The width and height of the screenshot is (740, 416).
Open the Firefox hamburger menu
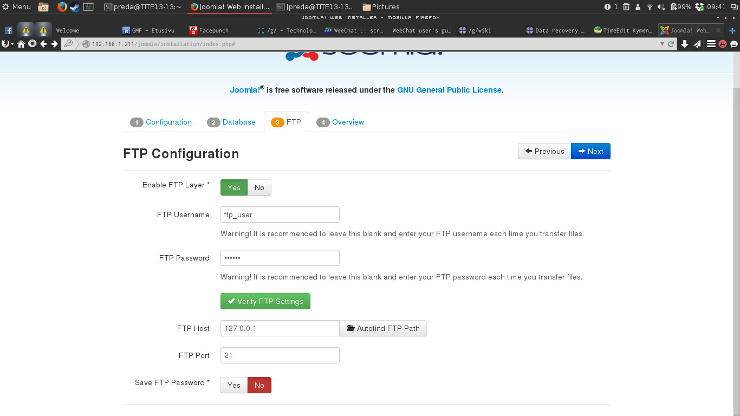711,44
